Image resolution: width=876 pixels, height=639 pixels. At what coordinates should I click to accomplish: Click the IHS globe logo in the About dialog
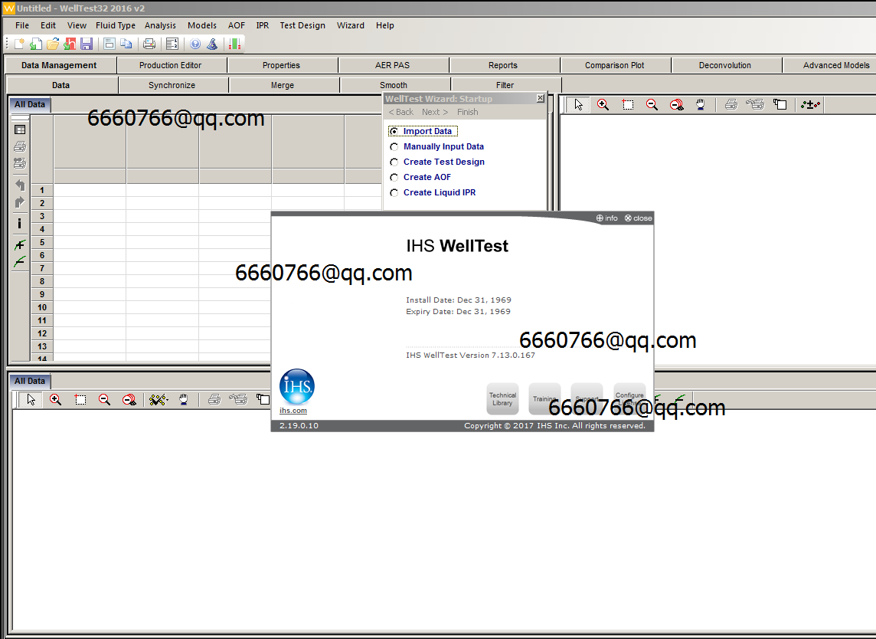296,386
